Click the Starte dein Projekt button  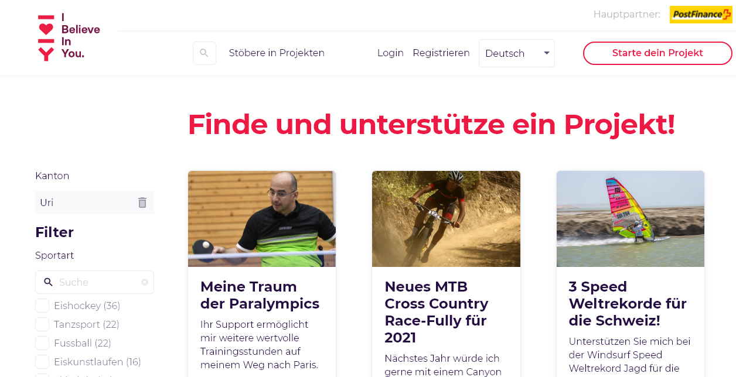(x=657, y=53)
